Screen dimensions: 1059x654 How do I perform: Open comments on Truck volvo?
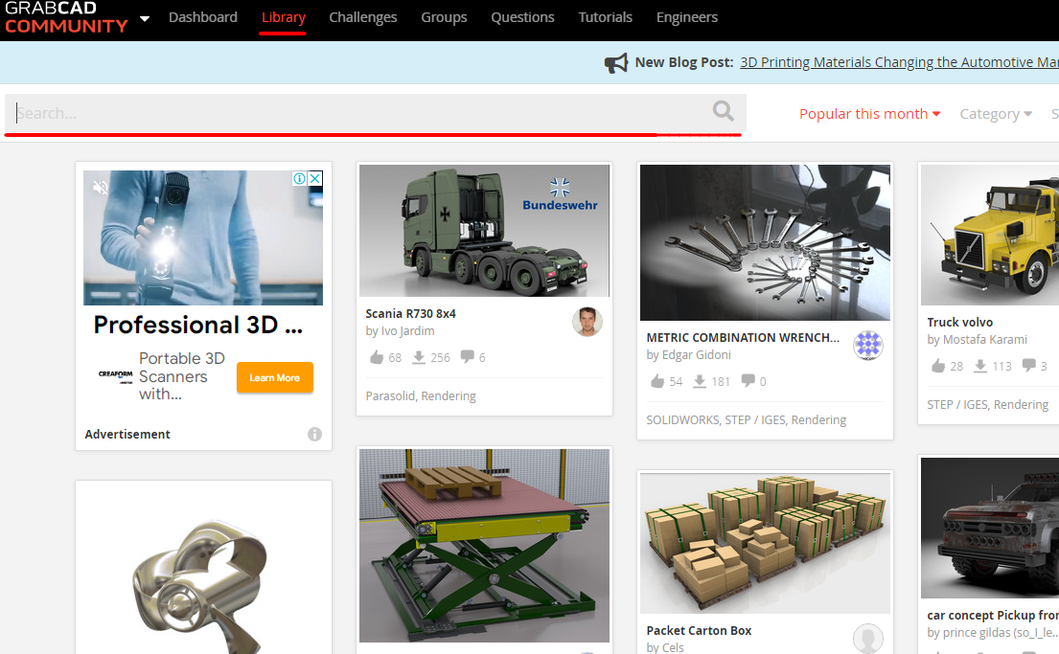tap(1028, 365)
